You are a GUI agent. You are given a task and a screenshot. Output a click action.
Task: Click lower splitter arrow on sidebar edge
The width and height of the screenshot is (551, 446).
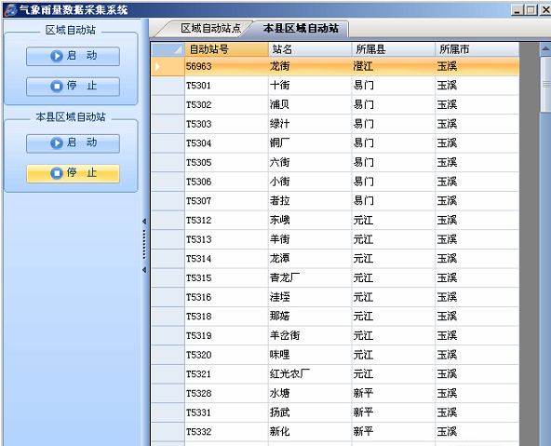144,270
